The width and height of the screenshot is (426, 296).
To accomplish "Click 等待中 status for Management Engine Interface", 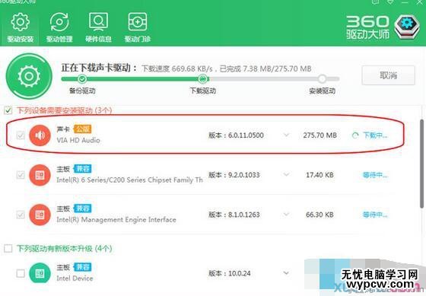I will (375, 215).
